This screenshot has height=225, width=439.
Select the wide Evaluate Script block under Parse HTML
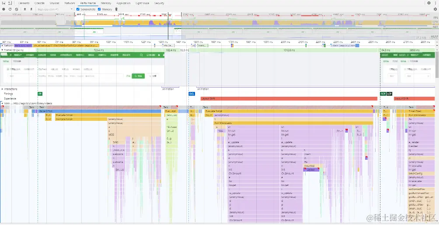108,115
